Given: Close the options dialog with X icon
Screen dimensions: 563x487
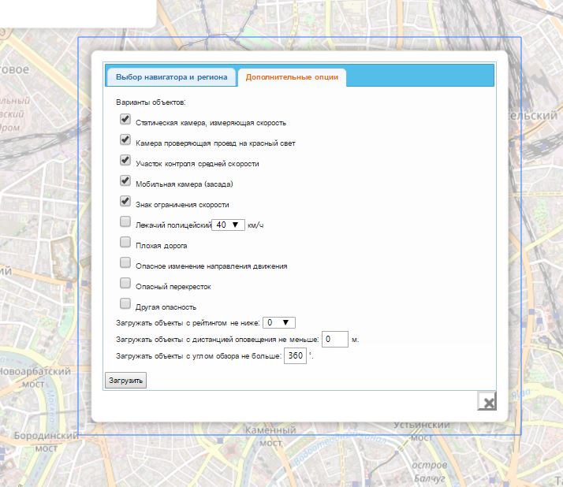Looking at the screenshot, I should 488,402.
